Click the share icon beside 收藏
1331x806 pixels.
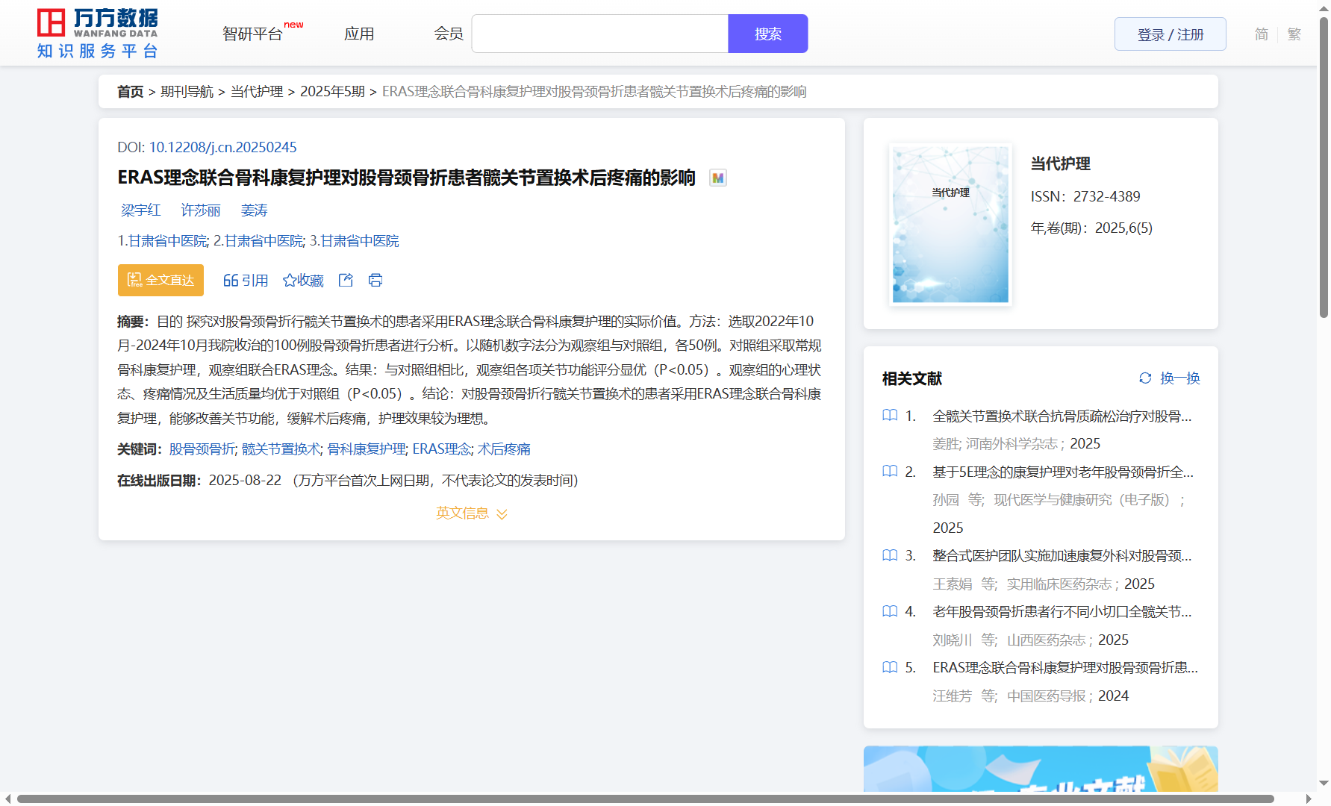pyautogui.click(x=346, y=280)
